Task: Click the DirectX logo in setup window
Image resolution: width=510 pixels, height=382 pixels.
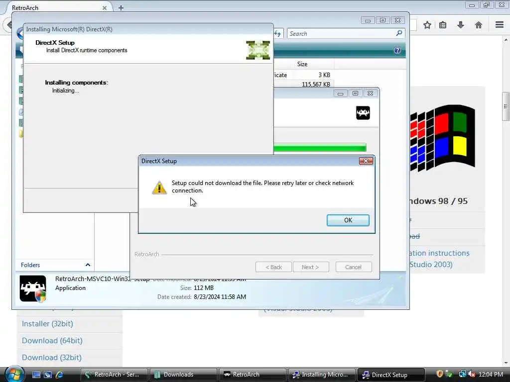Action: (258, 50)
